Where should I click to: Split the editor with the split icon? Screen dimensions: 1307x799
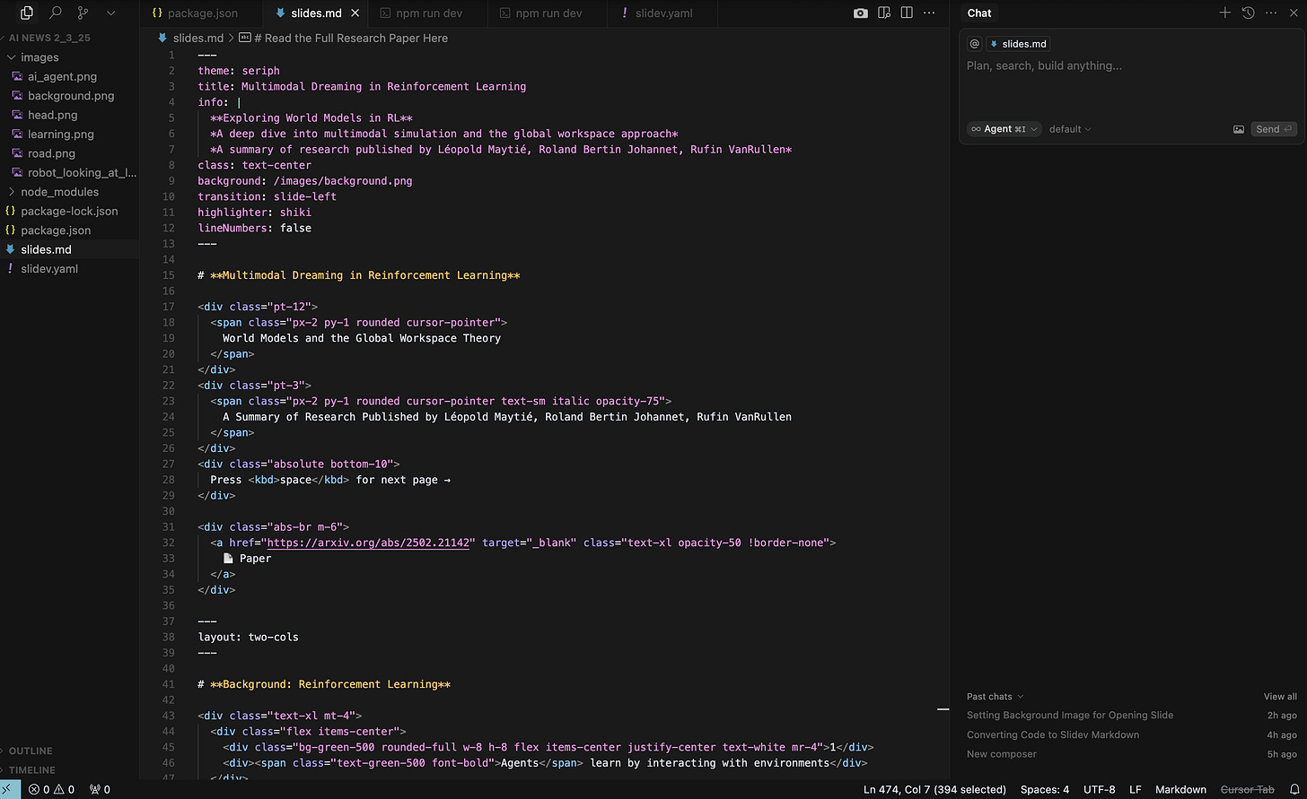click(907, 13)
